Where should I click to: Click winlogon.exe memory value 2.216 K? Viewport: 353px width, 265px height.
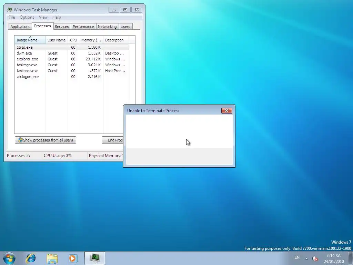coord(94,77)
